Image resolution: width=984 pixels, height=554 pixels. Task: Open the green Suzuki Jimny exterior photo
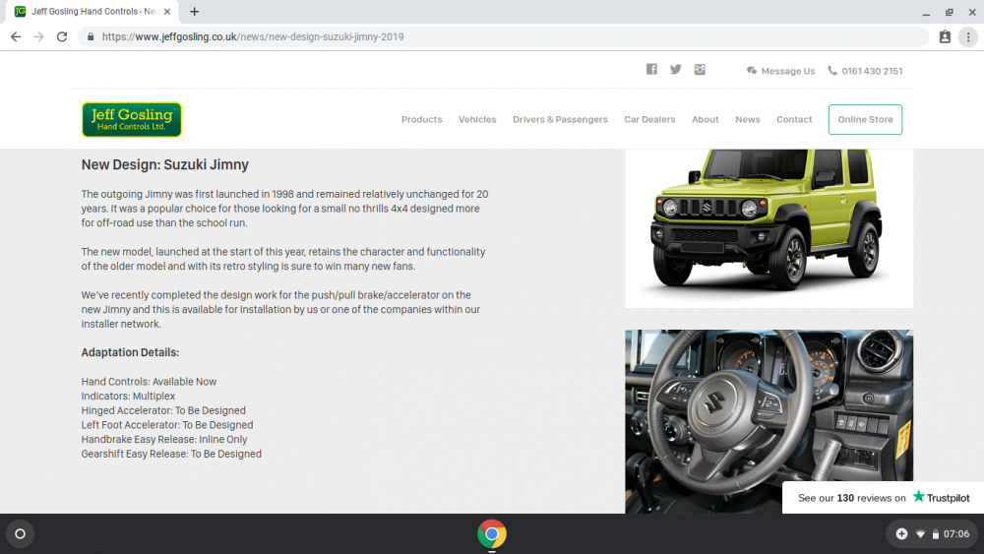point(769,228)
